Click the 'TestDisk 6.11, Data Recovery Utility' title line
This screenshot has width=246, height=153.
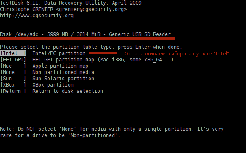[71, 3]
